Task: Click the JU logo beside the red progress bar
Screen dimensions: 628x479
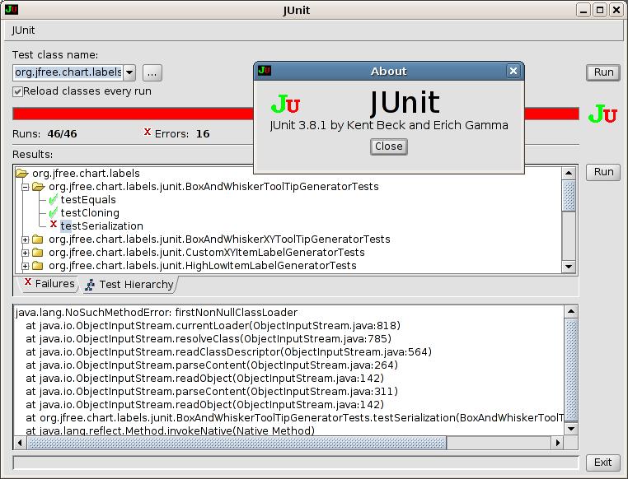Action: click(x=602, y=114)
